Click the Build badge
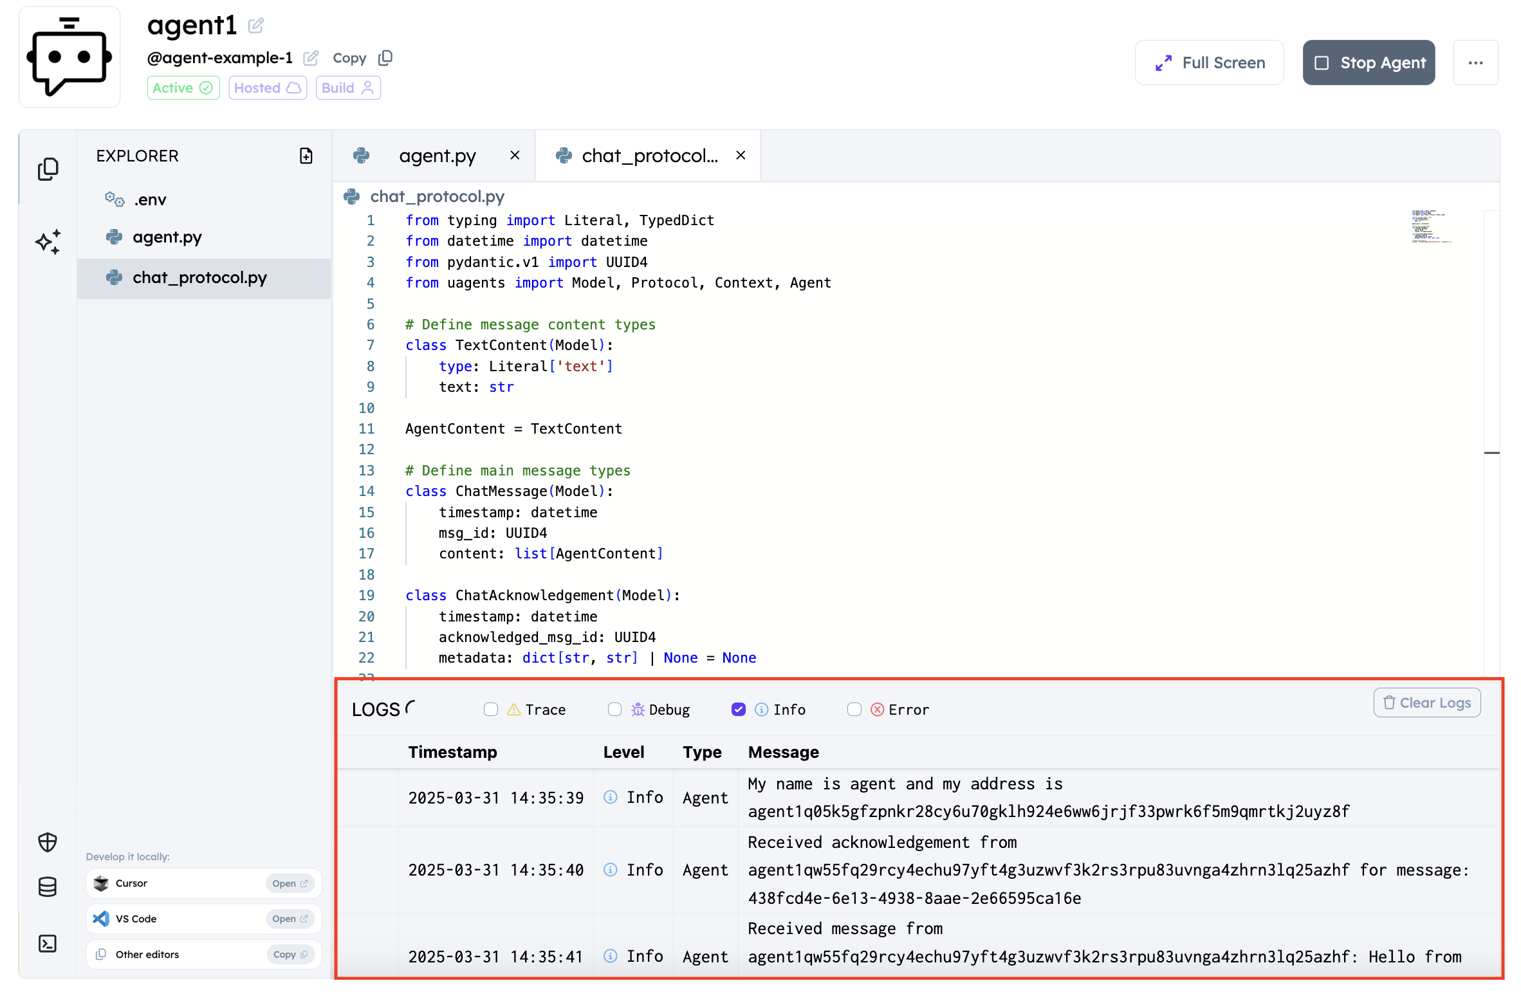1521x992 pixels. pos(348,87)
